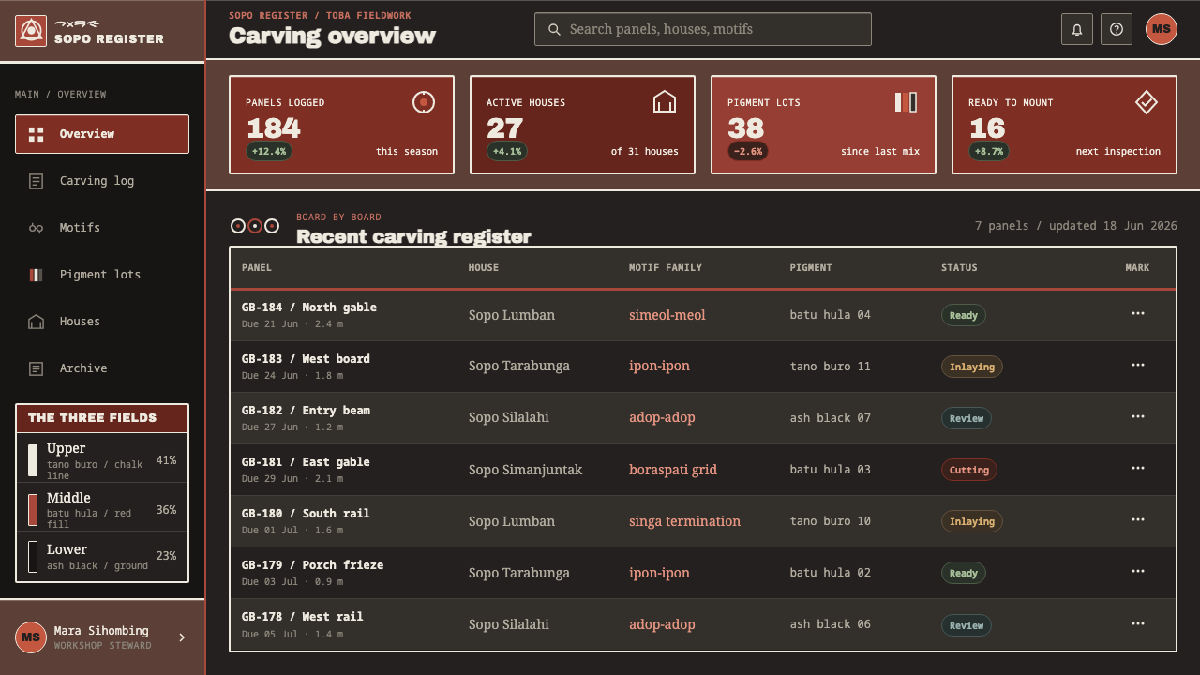
Task: Click the search magnifier icon
Action: (x=555, y=29)
